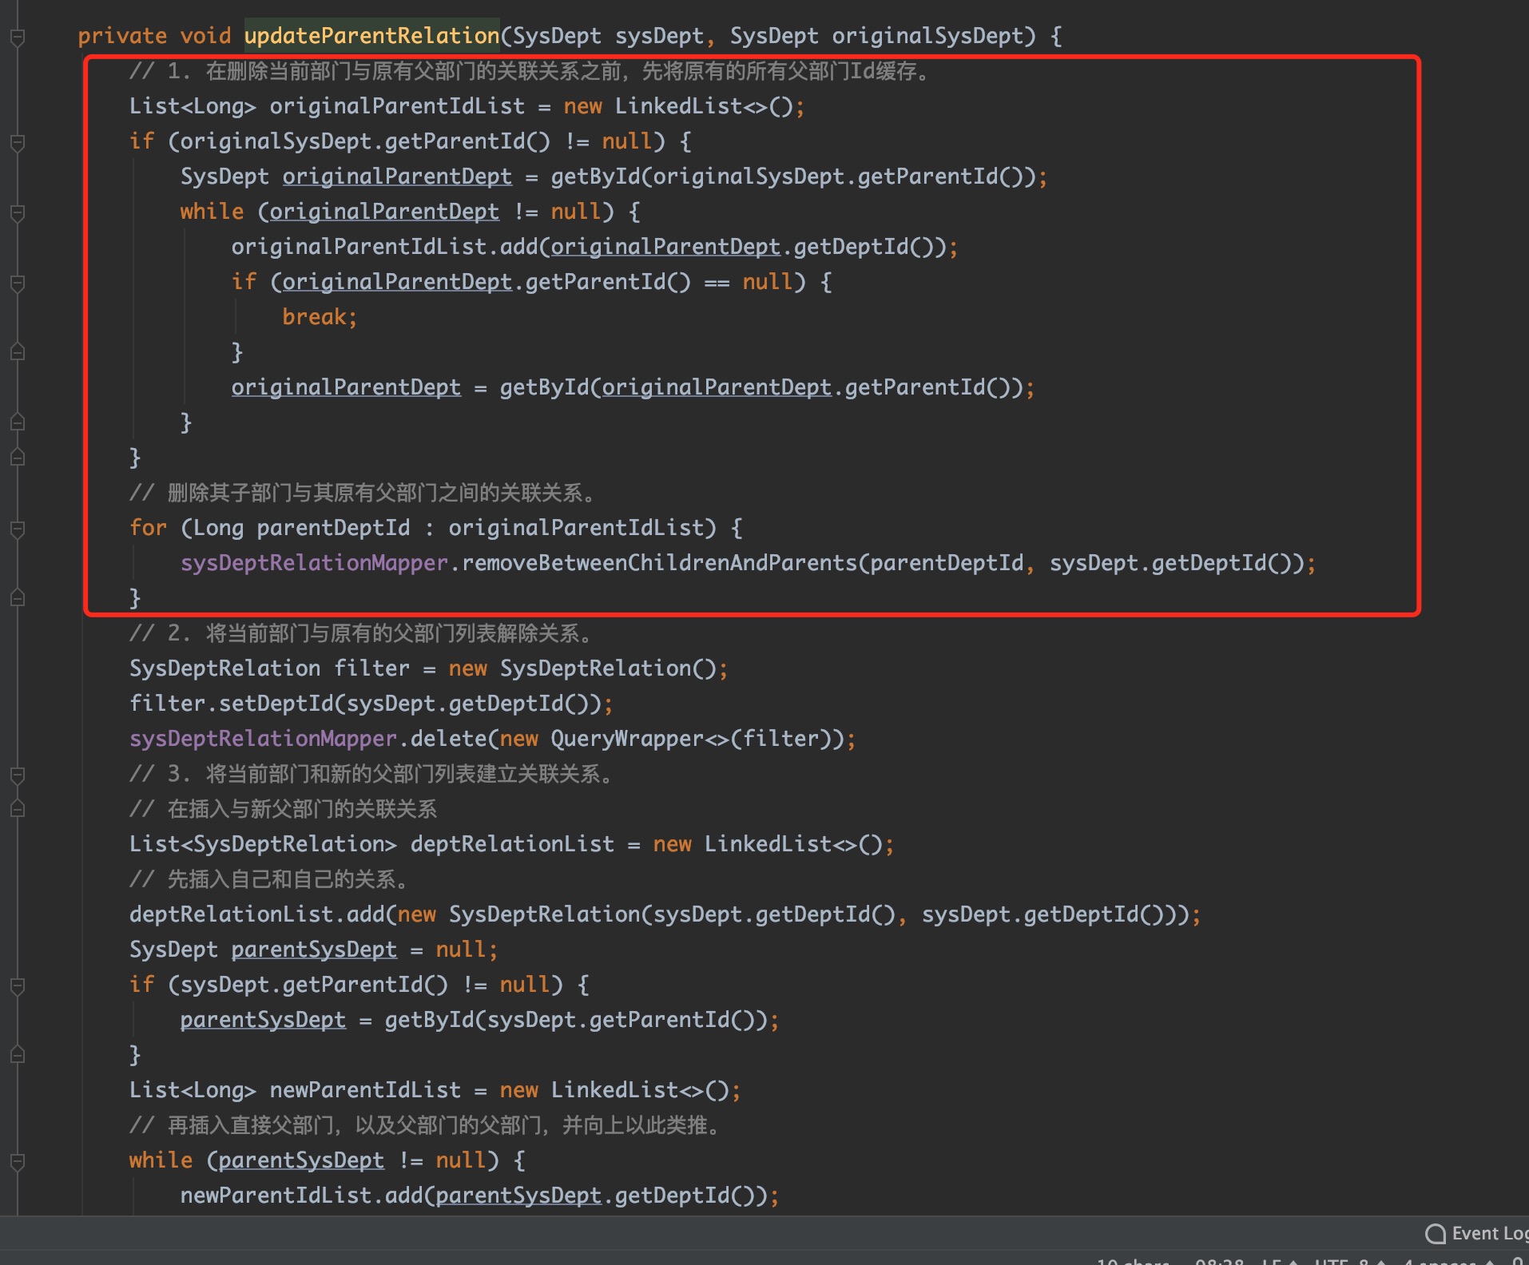Click 'originalParentDept = getById' reassignment line
Viewport: 1529px width, 1265px height.
pyautogui.click(x=633, y=387)
